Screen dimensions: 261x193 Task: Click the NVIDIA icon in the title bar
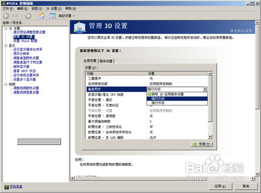click(4, 3)
